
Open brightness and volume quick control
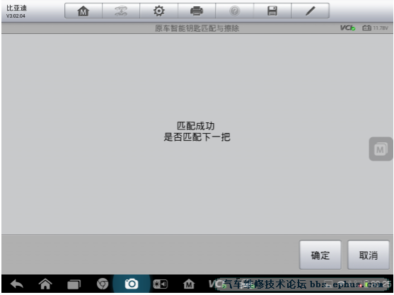pyautogui.click(x=161, y=284)
